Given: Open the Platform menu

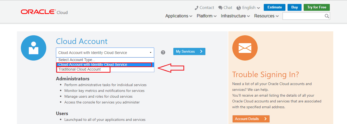Looking at the screenshot, I should pyautogui.click(x=207, y=16).
